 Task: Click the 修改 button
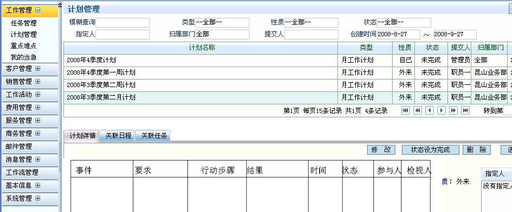coord(381,150)
